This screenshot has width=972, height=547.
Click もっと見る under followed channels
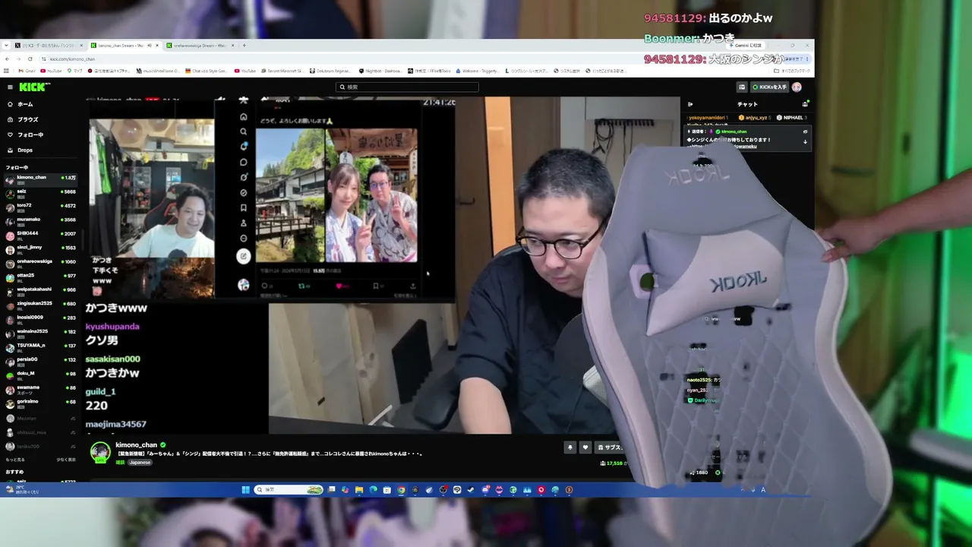[x=15, y=460]
